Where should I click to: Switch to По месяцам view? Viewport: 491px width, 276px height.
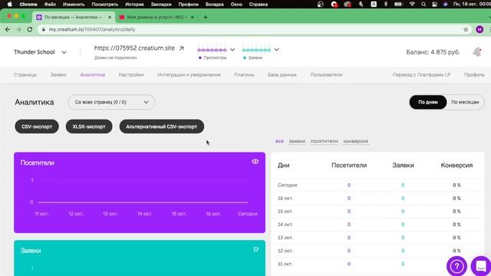[x=465, y=102]
